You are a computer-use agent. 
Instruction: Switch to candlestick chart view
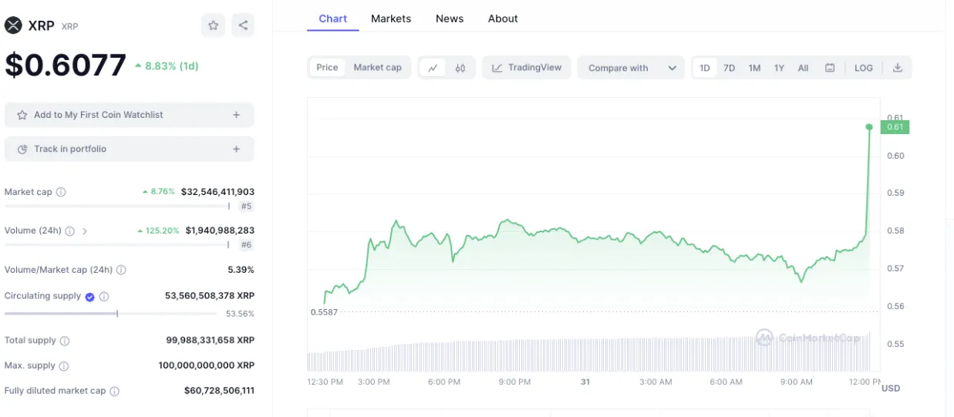tap(460, 68)
